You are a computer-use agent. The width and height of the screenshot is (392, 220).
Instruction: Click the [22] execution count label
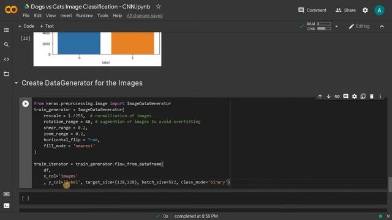coord(25,38)
